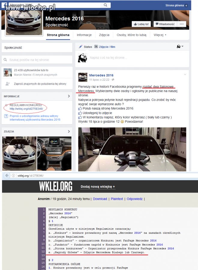Expand the ZDJĘCIA section arrow
198x270 pixels.
[x=69, y=131]
